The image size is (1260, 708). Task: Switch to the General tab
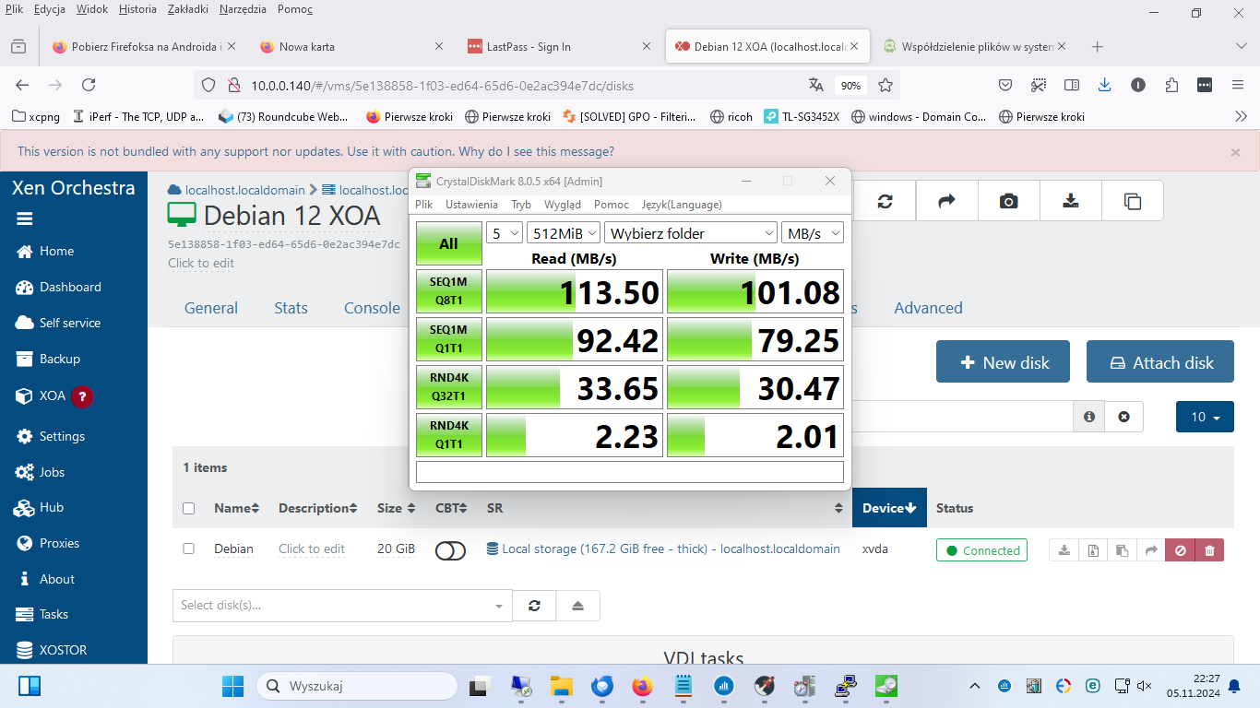click(211, 308)
